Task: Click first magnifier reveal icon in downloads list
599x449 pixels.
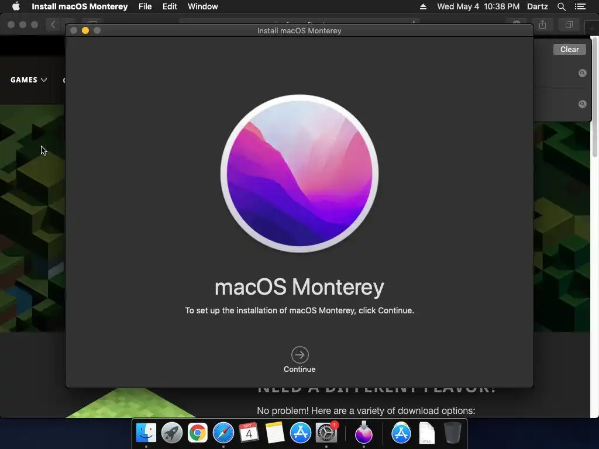Action: [582, 73]
